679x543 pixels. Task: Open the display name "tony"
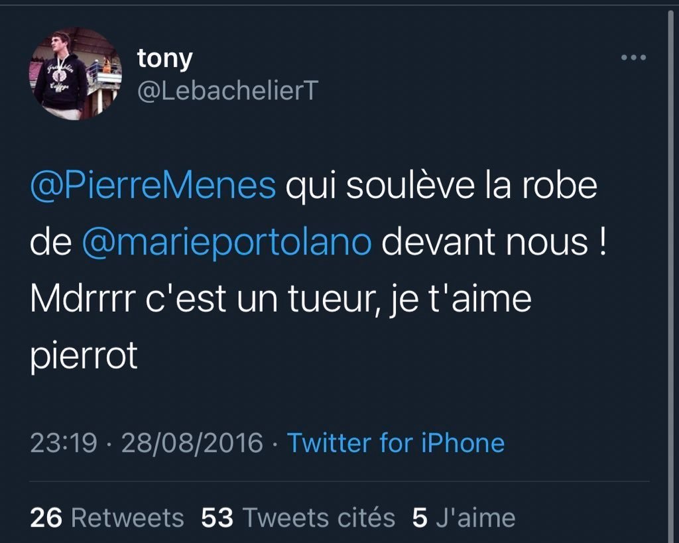tap(164, 58)
